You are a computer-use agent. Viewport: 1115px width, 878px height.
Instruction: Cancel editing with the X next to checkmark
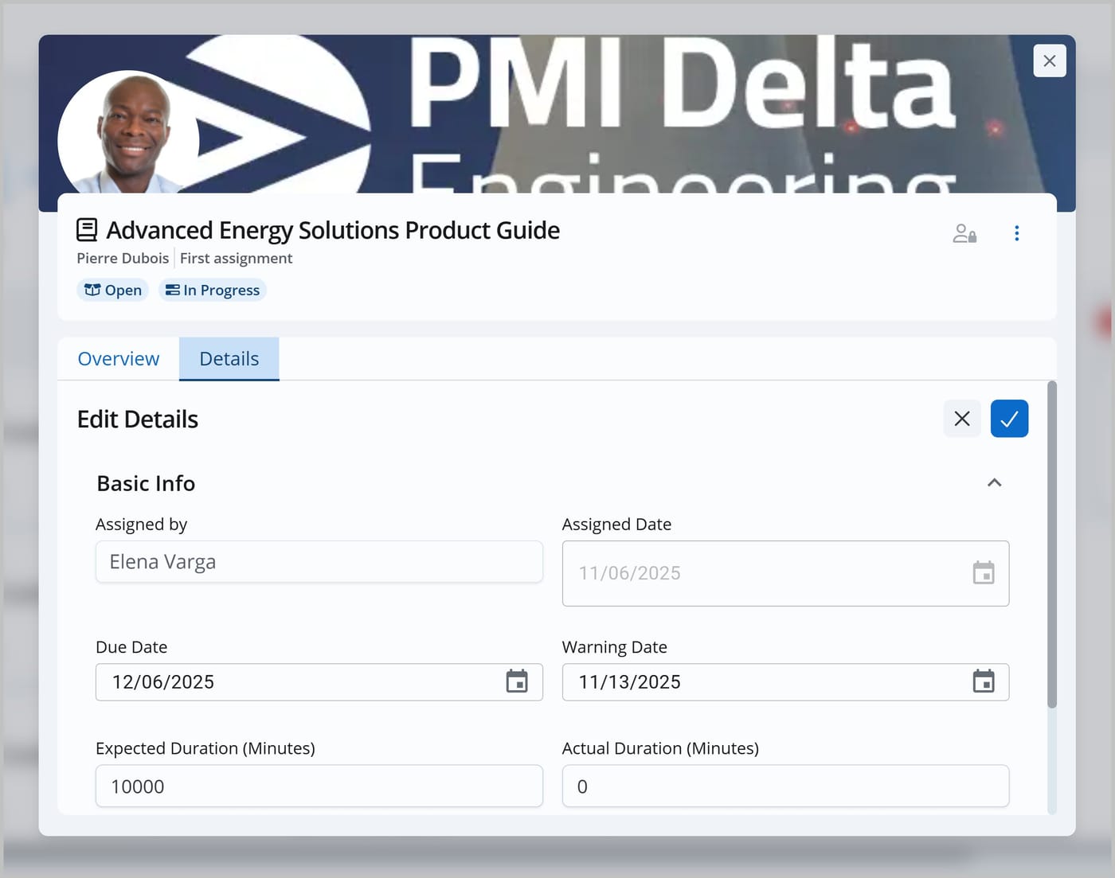coord(962,419)
